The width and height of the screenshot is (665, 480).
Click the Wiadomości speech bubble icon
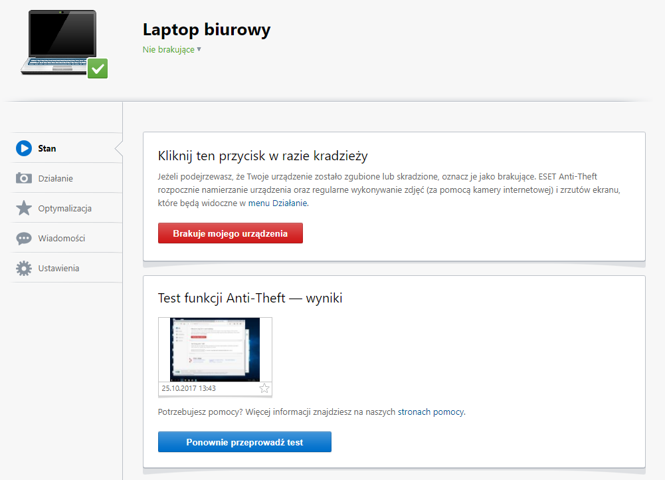[24, 239]
